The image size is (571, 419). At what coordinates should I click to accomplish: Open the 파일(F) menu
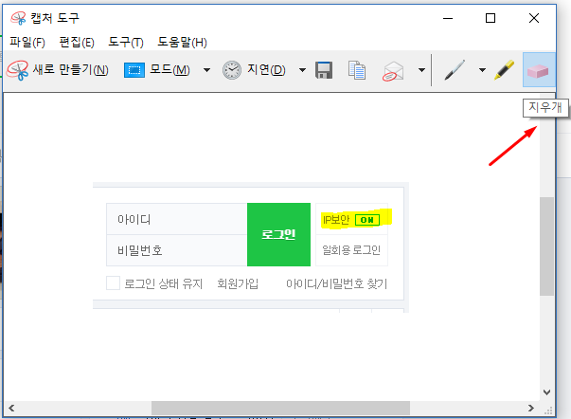[27, 42]
